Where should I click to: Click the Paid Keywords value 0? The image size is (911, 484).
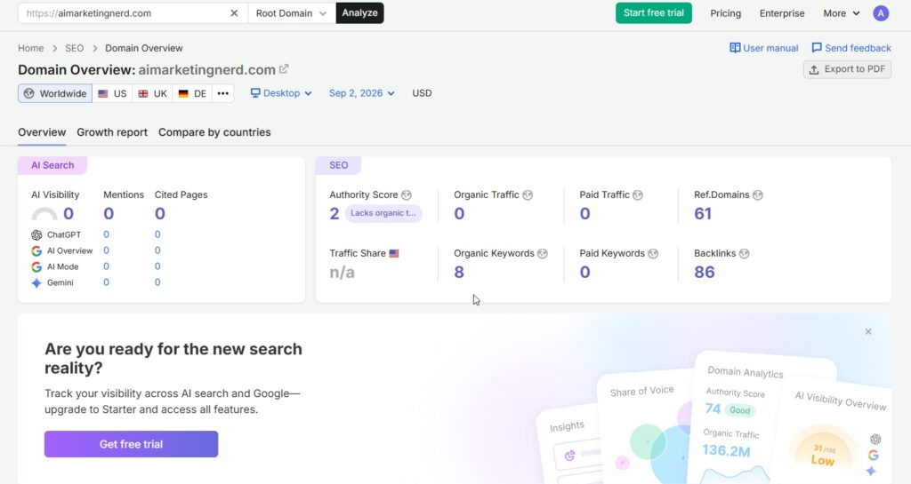585,273
